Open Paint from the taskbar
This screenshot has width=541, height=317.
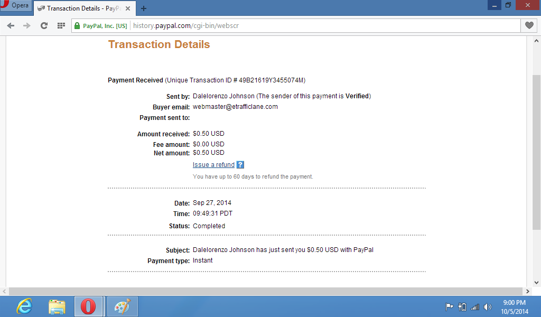(123, 306)
